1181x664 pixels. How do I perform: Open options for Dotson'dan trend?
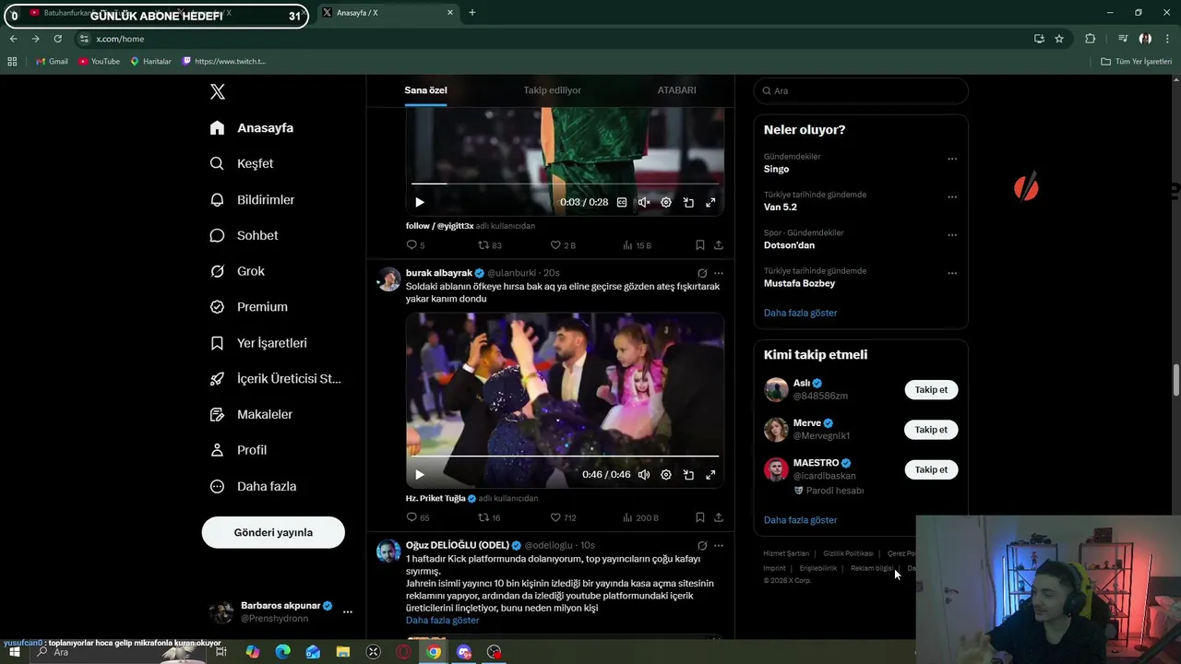click(x=952, y=234)
